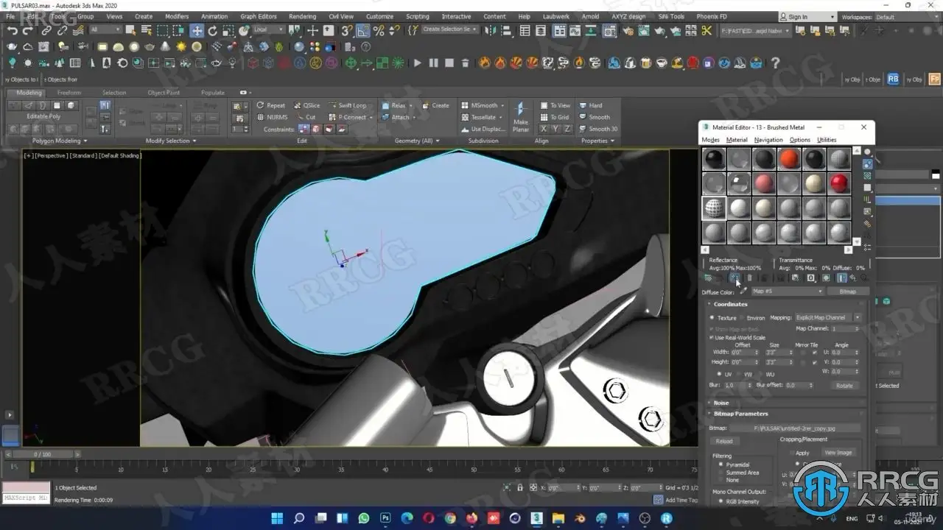Open the Rendering menu
943x530 pixels.
click(x=302, y=16)
